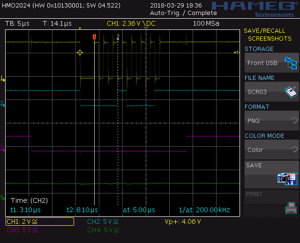Select the PNG format button
Image resolution: width=300 pixels, height=243 pixels.
coord(272,121)
